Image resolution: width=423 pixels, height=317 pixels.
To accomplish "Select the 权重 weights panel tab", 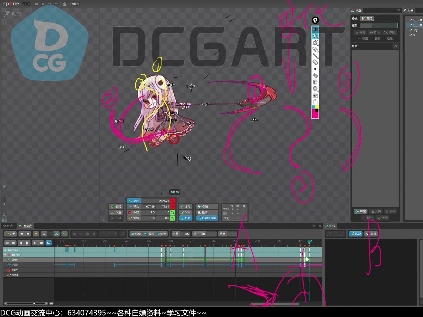I will 356,10.
